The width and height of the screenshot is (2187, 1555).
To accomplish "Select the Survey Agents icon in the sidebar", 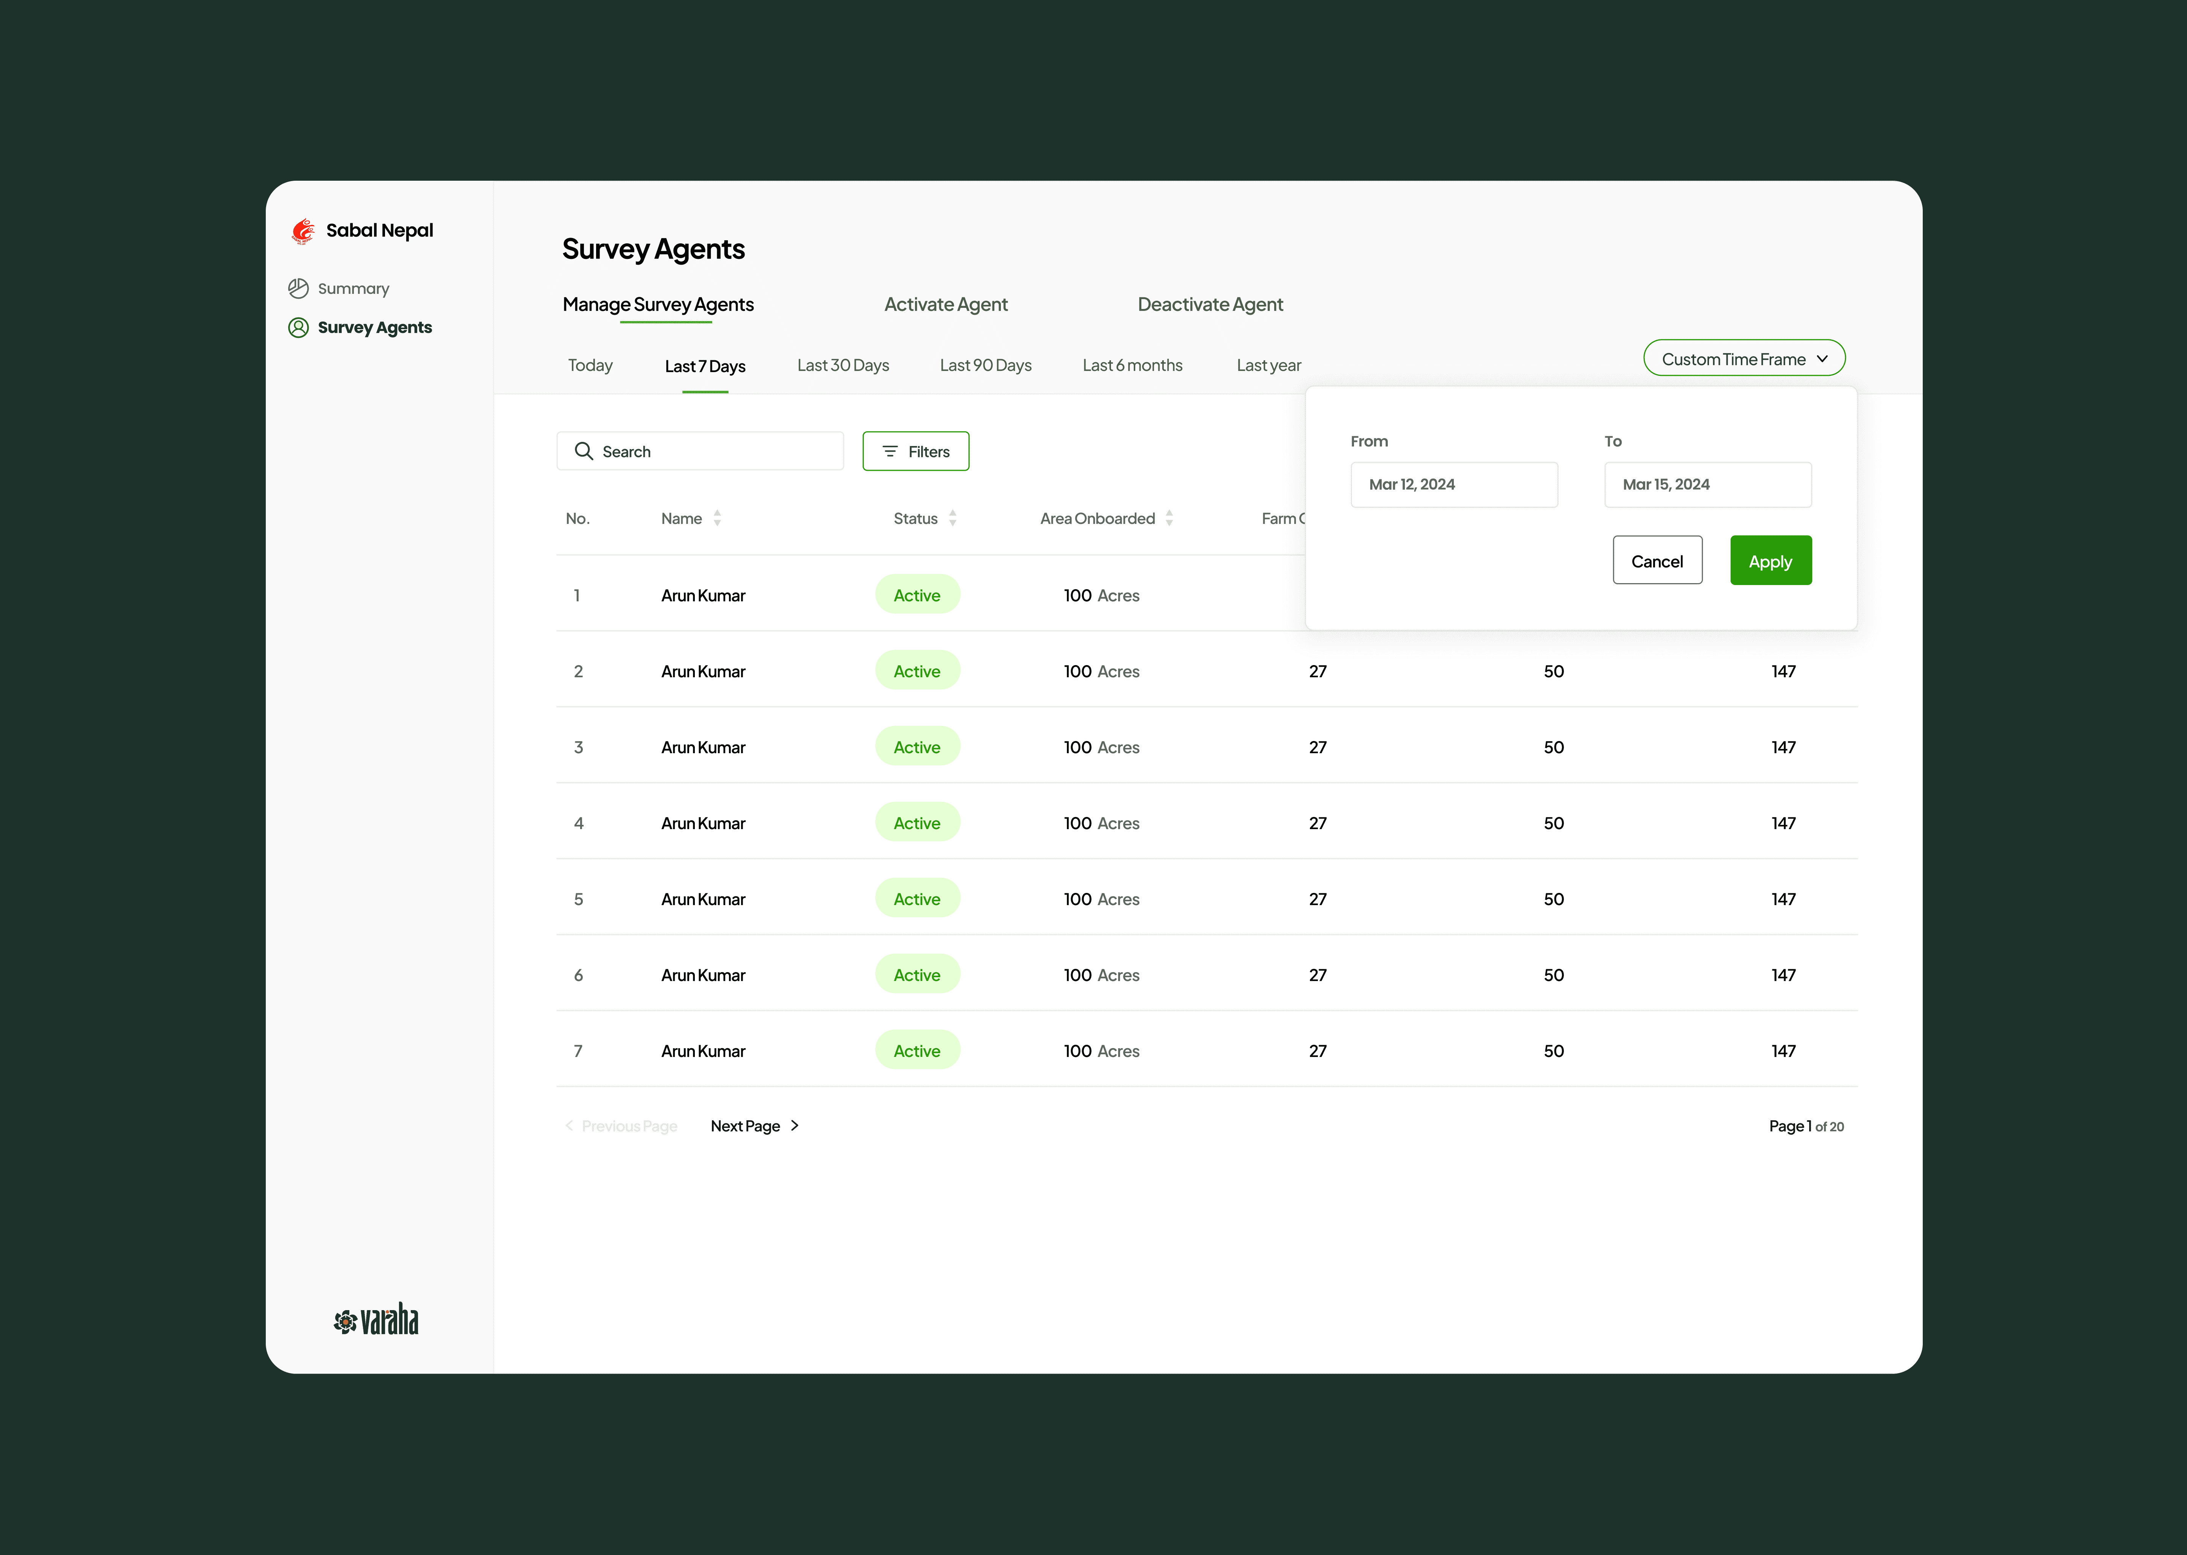I will tap(299, 328).
